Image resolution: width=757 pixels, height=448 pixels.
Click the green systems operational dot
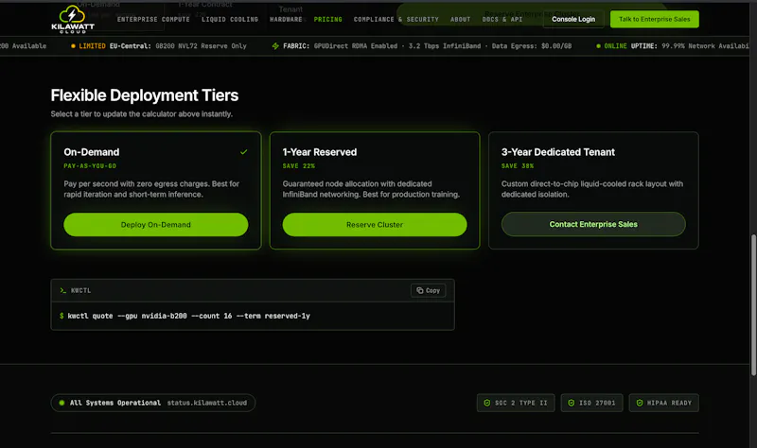tap(62, 403)
